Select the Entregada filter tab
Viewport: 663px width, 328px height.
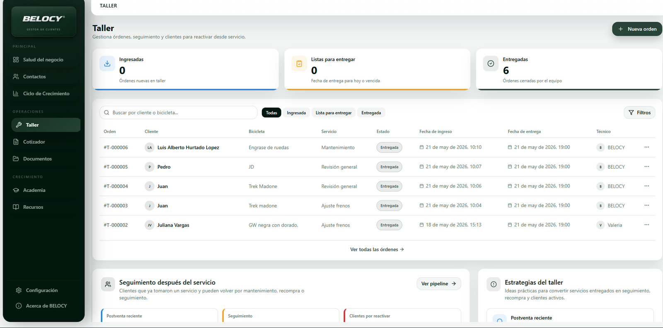pos(371,113)
